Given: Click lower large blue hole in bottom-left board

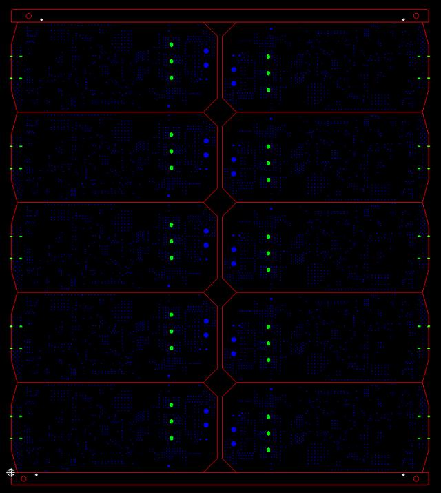Looking at the screenshot, I should click(206, 425).
